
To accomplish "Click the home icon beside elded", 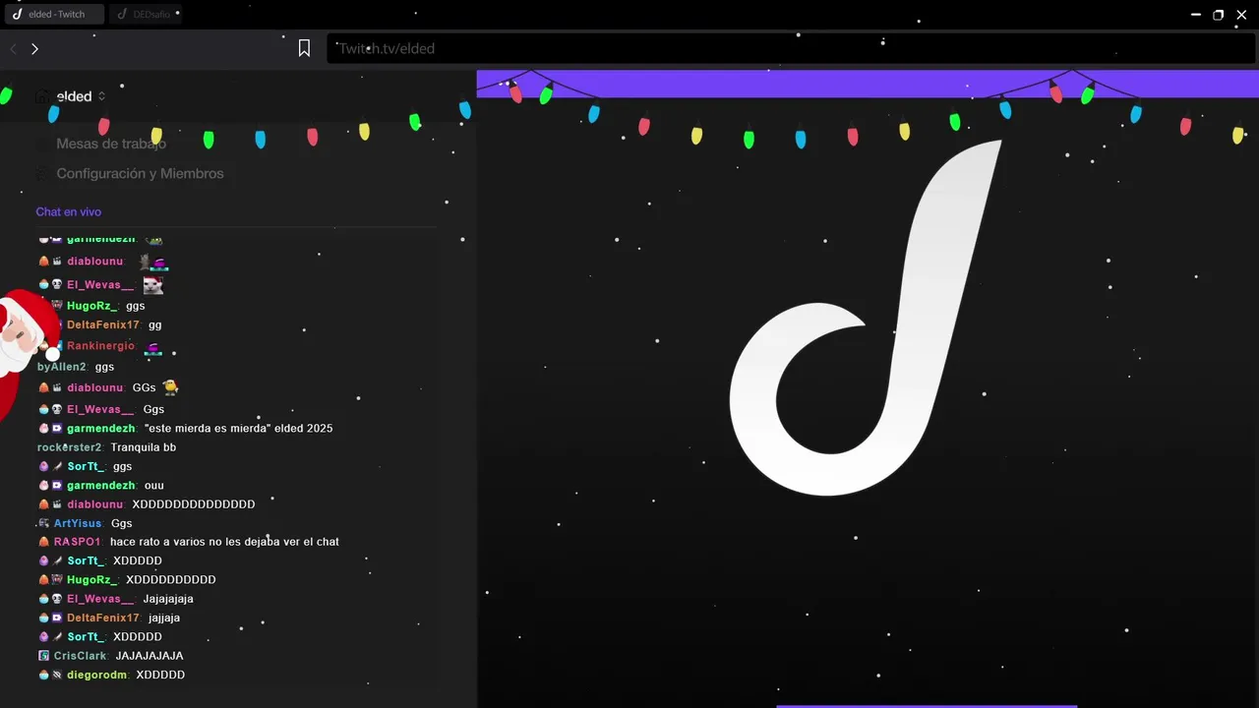I will tap(42, 96).
